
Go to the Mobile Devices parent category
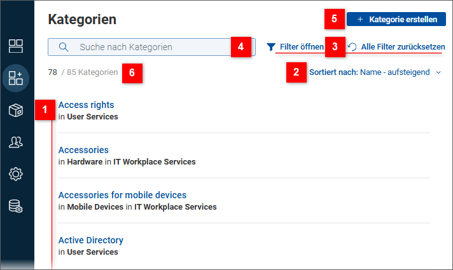coord(95,207)
